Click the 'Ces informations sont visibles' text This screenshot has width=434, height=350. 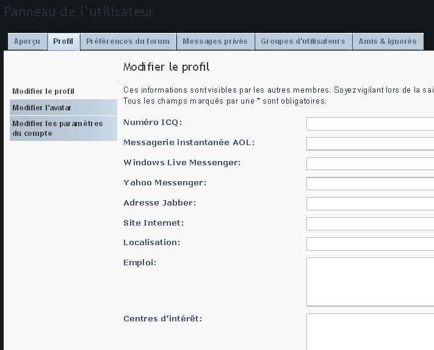(x=278, y=90)
